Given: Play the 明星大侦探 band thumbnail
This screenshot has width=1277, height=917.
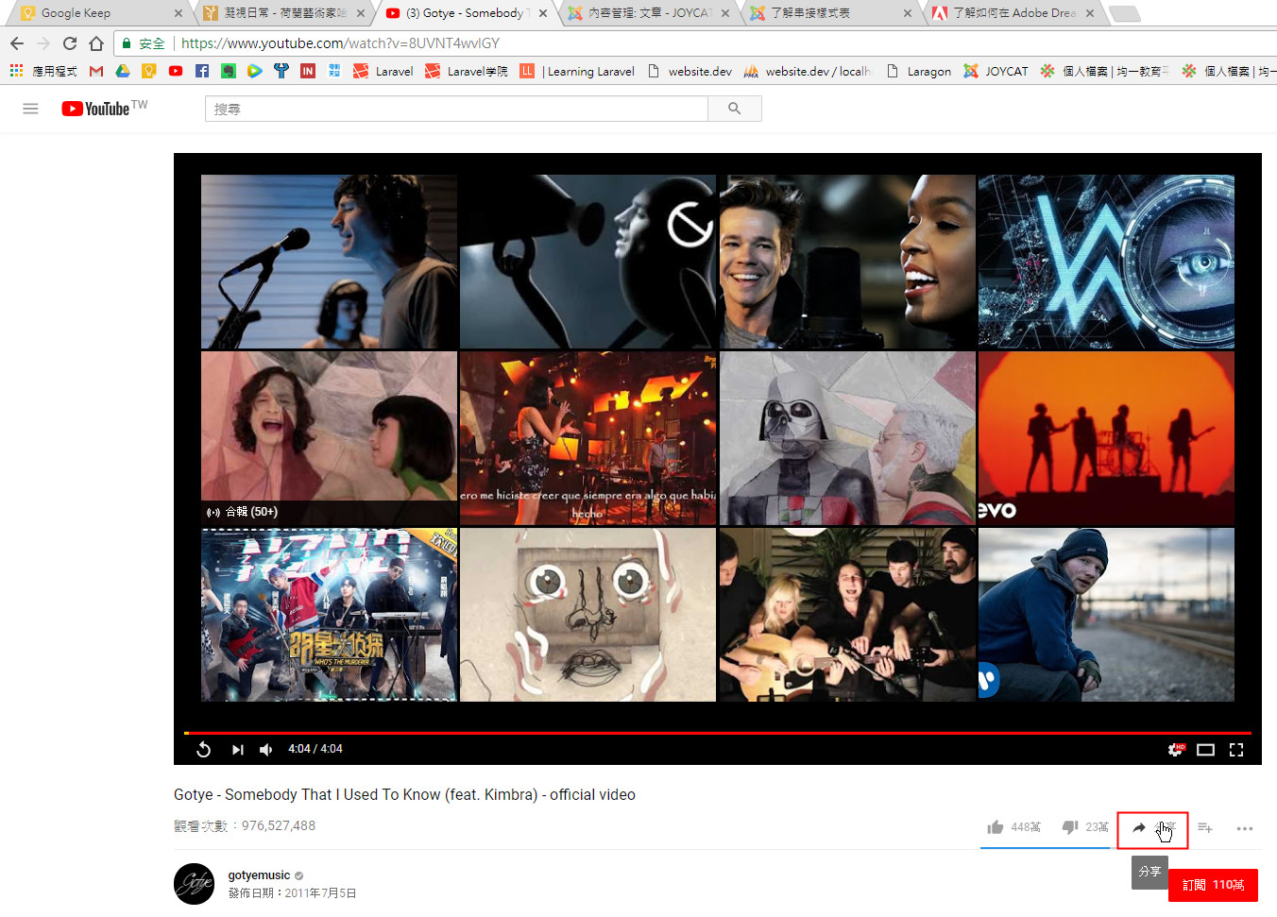Looking at the screenshot, I should coord(329,615).
